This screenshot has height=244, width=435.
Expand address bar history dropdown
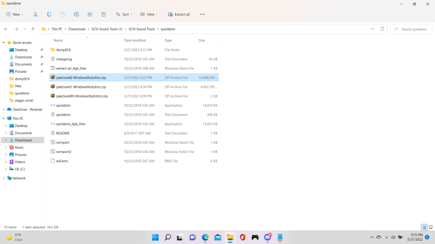coord(372,29)
